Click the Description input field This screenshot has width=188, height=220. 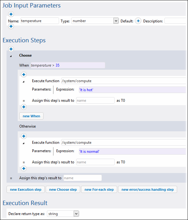coord(176,21)
